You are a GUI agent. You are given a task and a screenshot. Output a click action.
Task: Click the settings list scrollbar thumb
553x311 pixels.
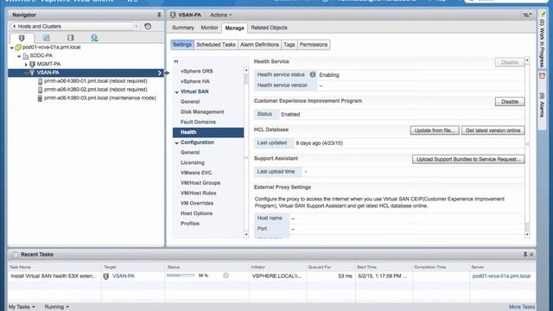click(x=246, y=79)
